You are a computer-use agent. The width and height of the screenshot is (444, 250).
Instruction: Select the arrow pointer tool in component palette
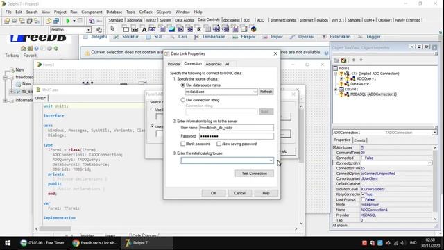[x=112, y=28]
